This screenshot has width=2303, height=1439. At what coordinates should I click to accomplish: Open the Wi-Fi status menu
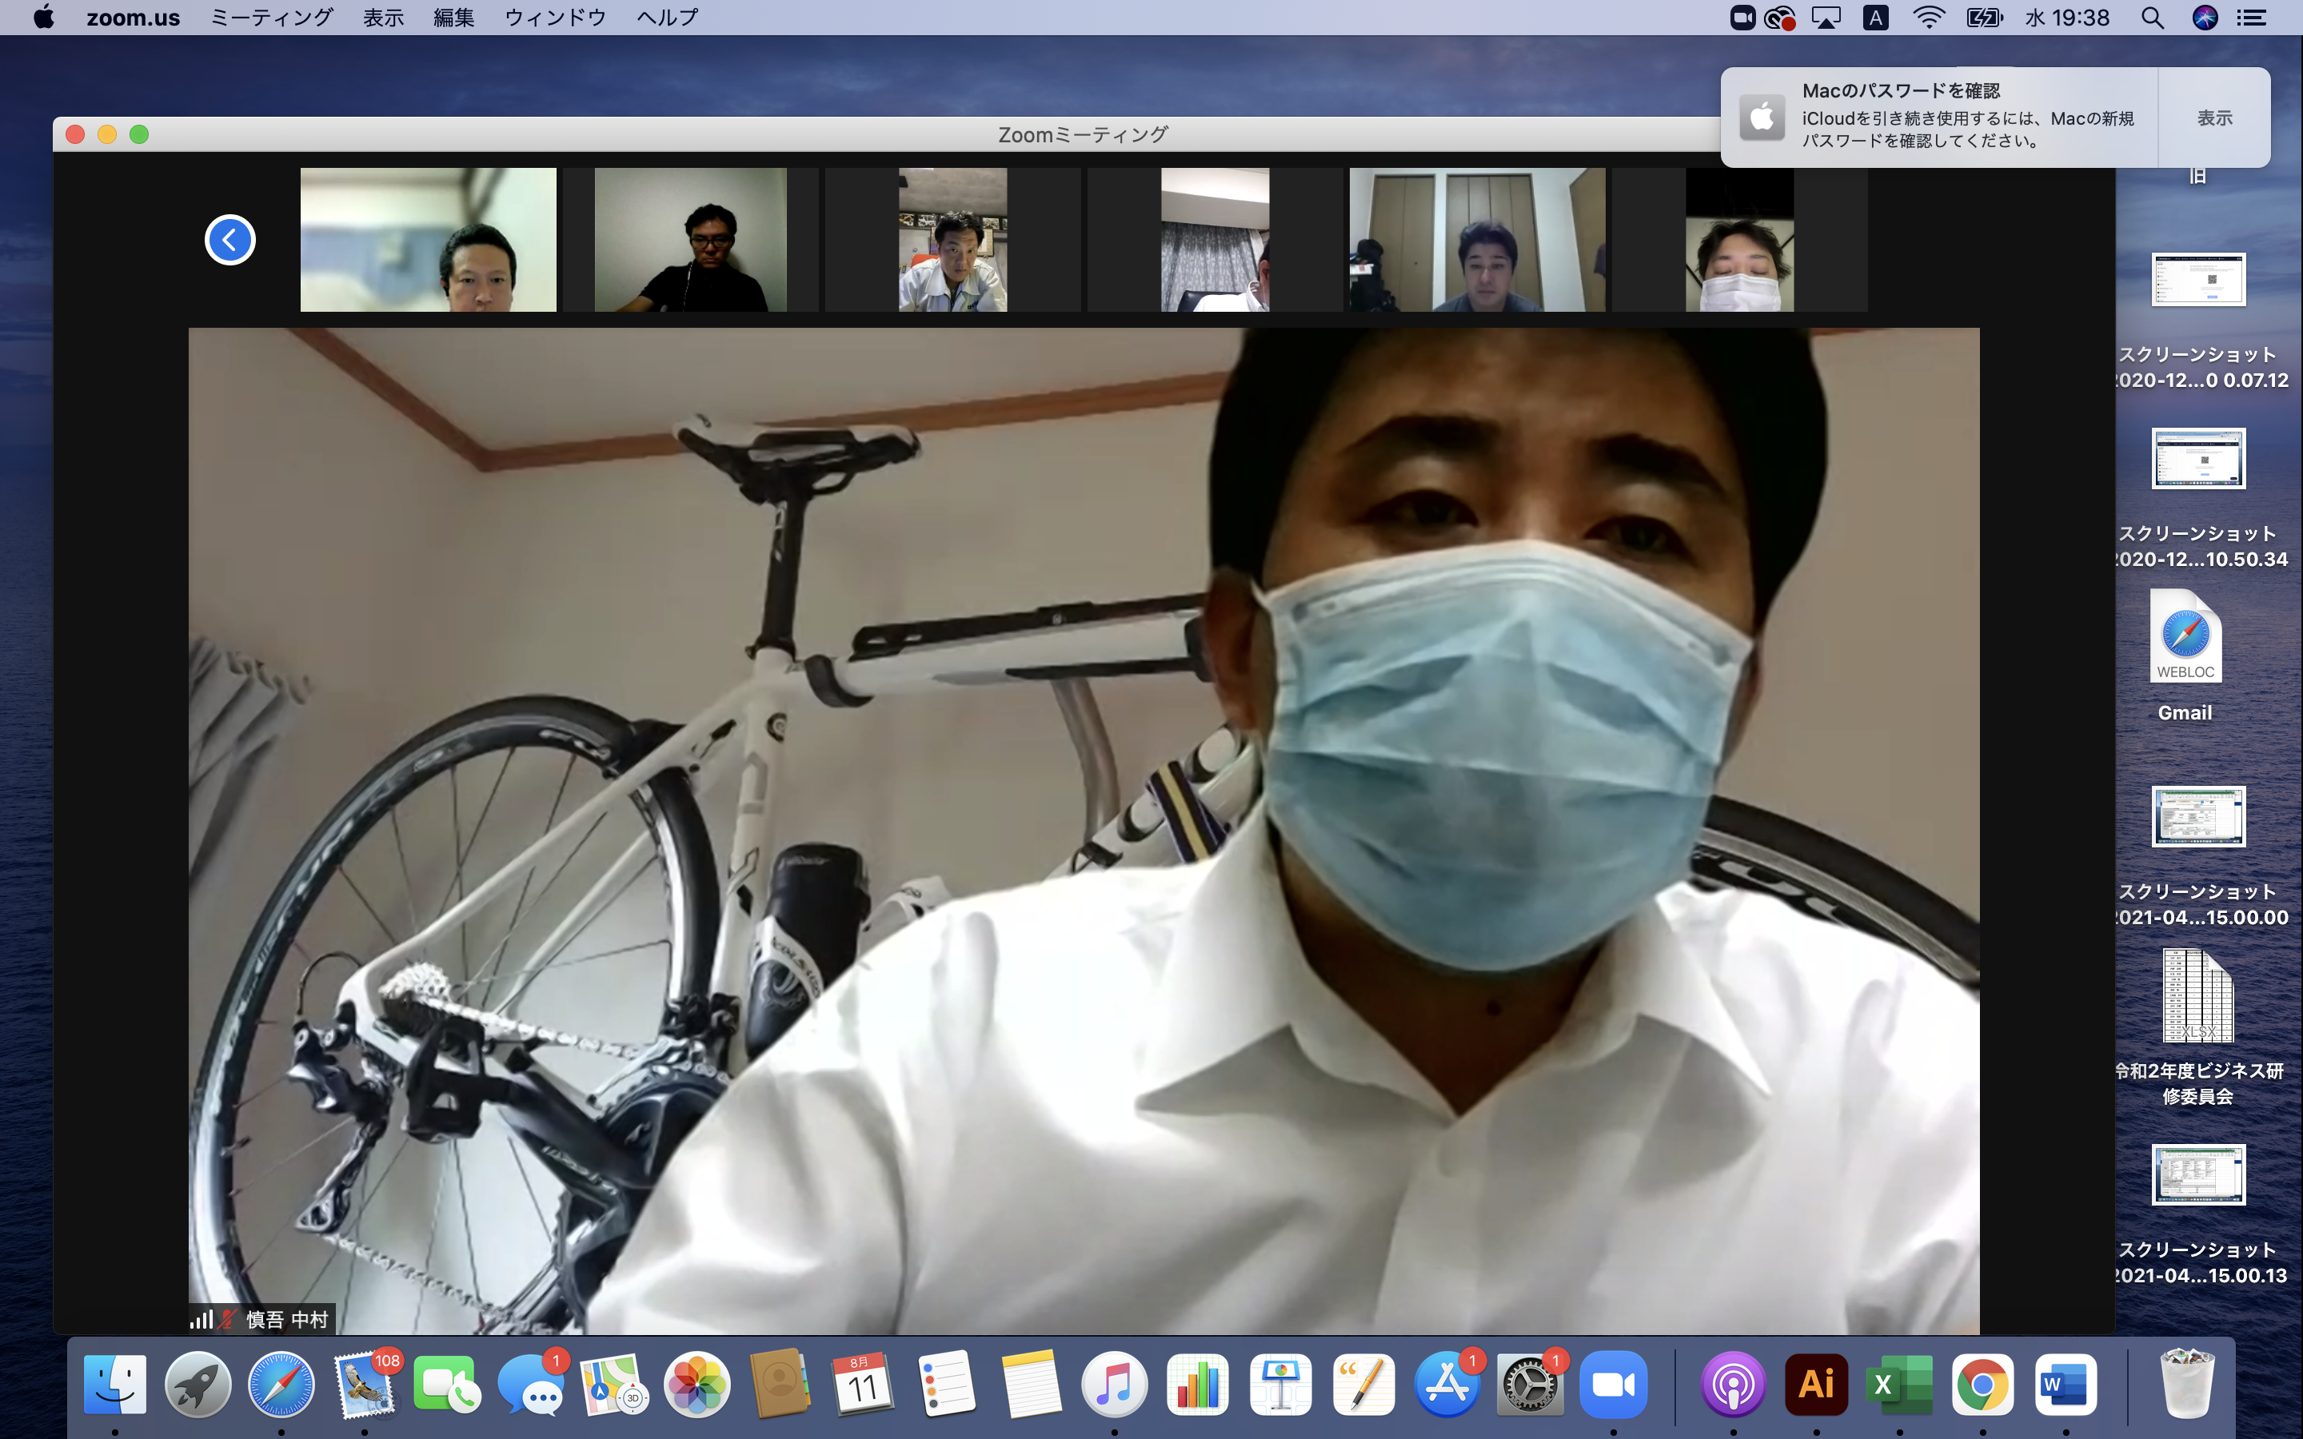[x=1928, y=18]
